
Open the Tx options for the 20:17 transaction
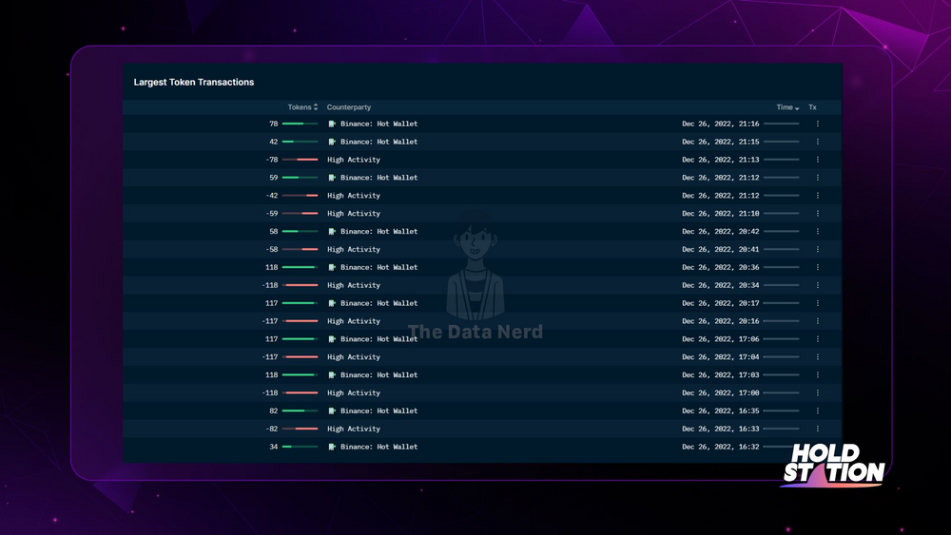[818, 303]
